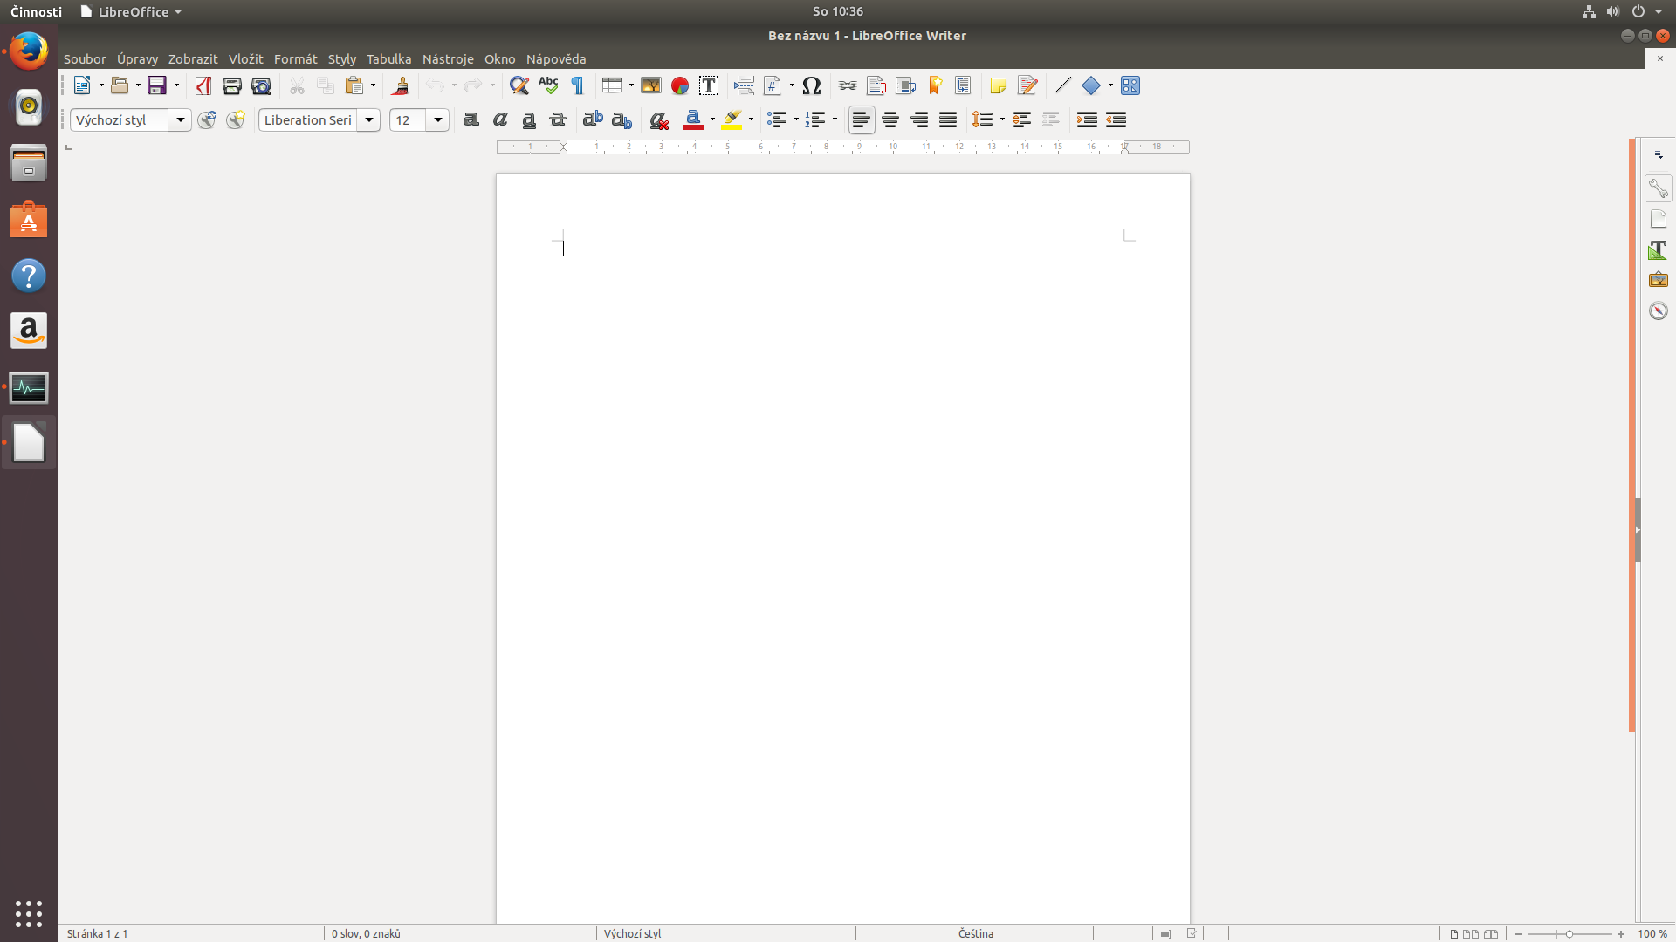Open the sidebar Gallery deck

click(1659, 280)
